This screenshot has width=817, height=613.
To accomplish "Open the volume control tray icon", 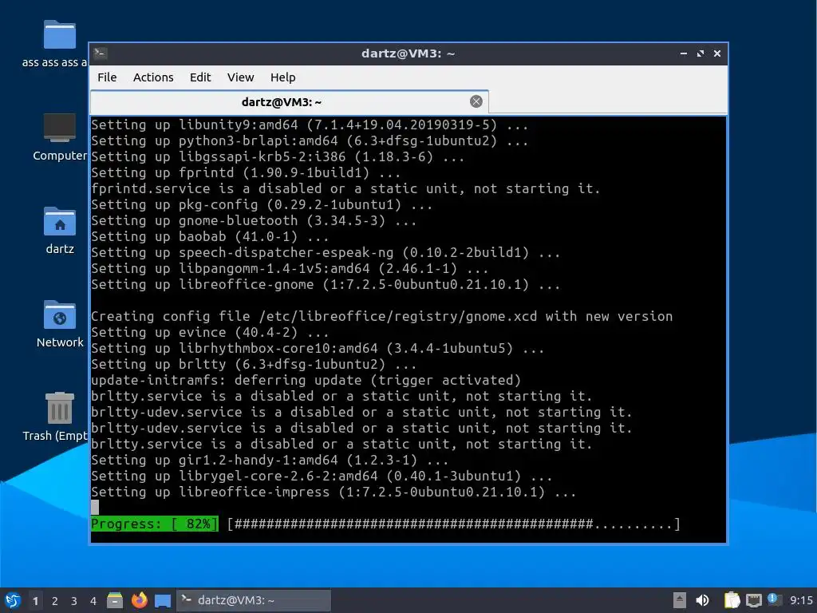I will [x=702, y=600].
